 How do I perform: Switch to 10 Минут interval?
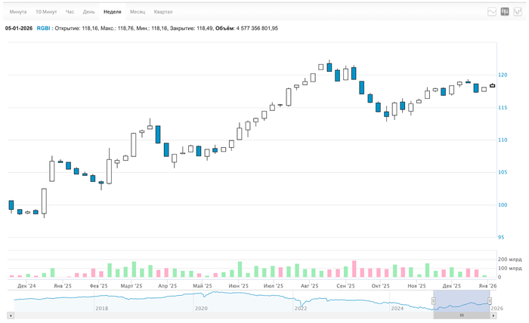point(45,12)
